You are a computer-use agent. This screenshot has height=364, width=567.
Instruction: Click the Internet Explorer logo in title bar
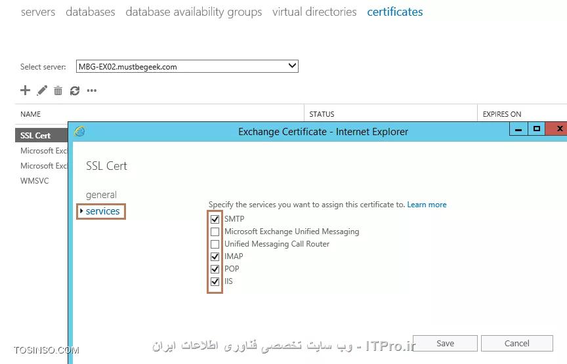point(79,132)
